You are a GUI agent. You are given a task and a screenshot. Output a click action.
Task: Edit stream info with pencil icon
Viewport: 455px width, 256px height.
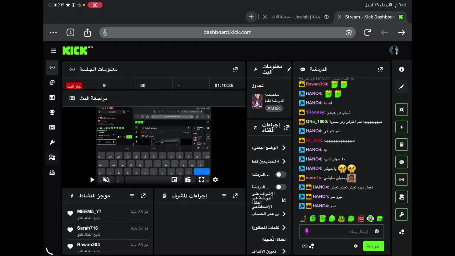(289, 69)
